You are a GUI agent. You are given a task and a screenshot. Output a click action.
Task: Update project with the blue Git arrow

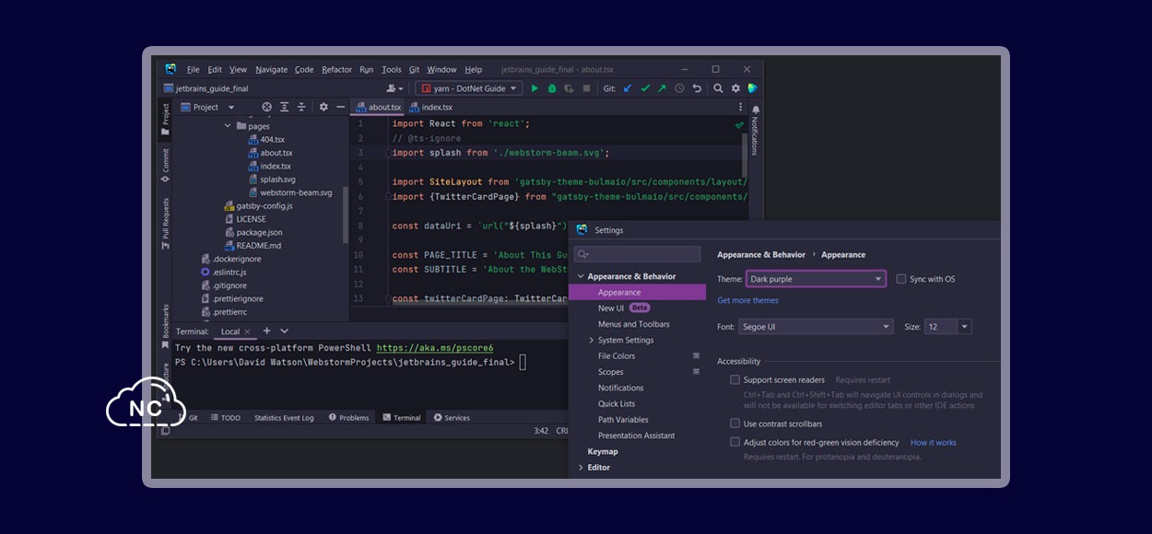click(x=628, y=88)
